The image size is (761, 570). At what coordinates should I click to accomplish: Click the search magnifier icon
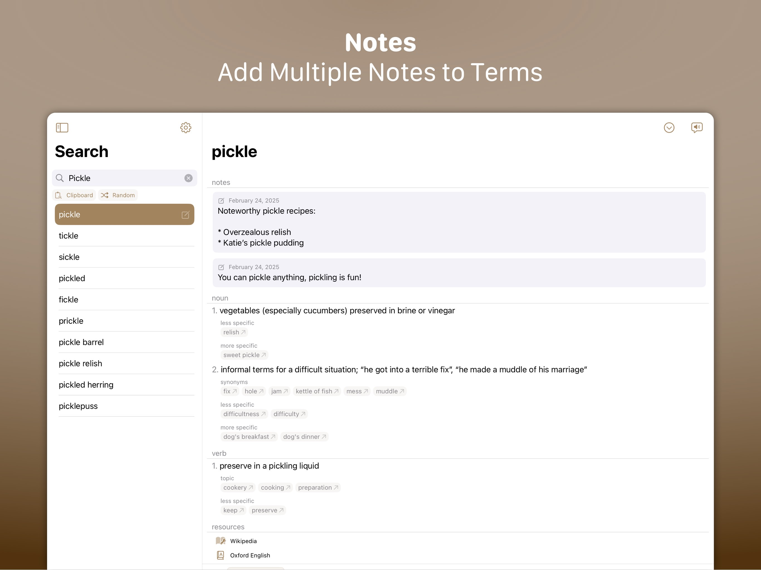[x=60, y=178]
